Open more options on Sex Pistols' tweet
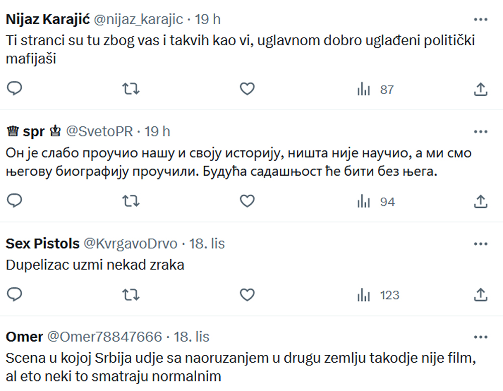The width and height of the screenshot is (503, 391). coord(480,244)
